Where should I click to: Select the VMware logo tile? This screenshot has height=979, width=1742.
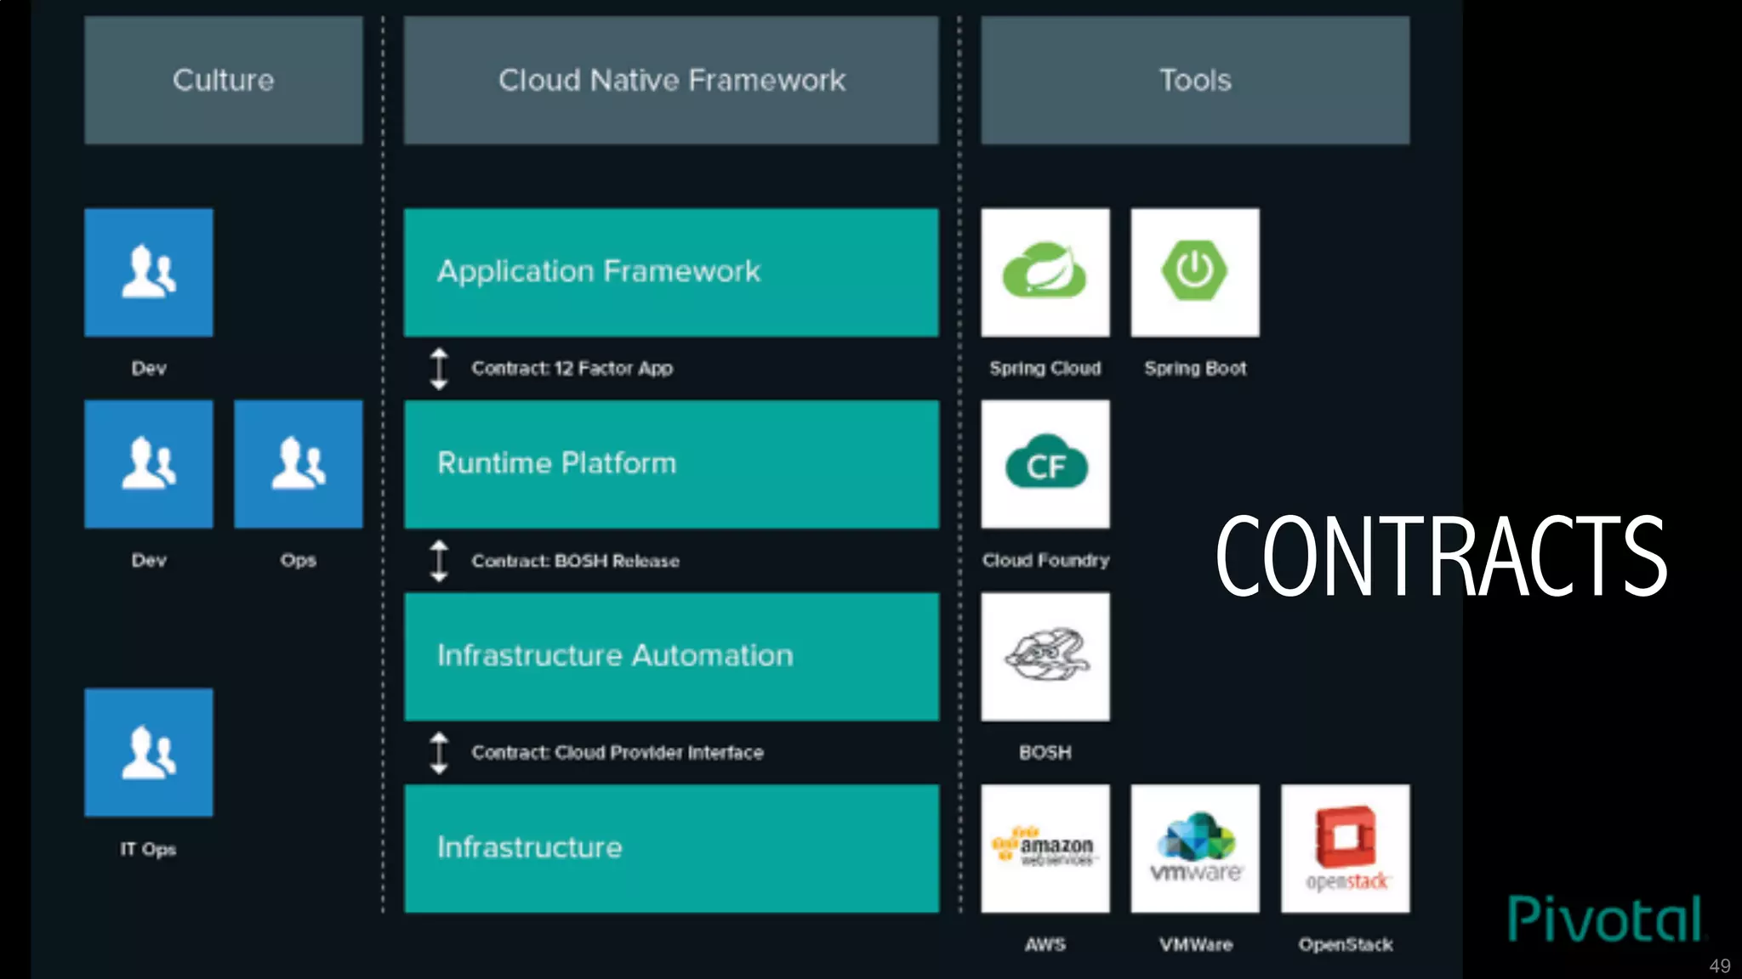[x=1194, y=848]
